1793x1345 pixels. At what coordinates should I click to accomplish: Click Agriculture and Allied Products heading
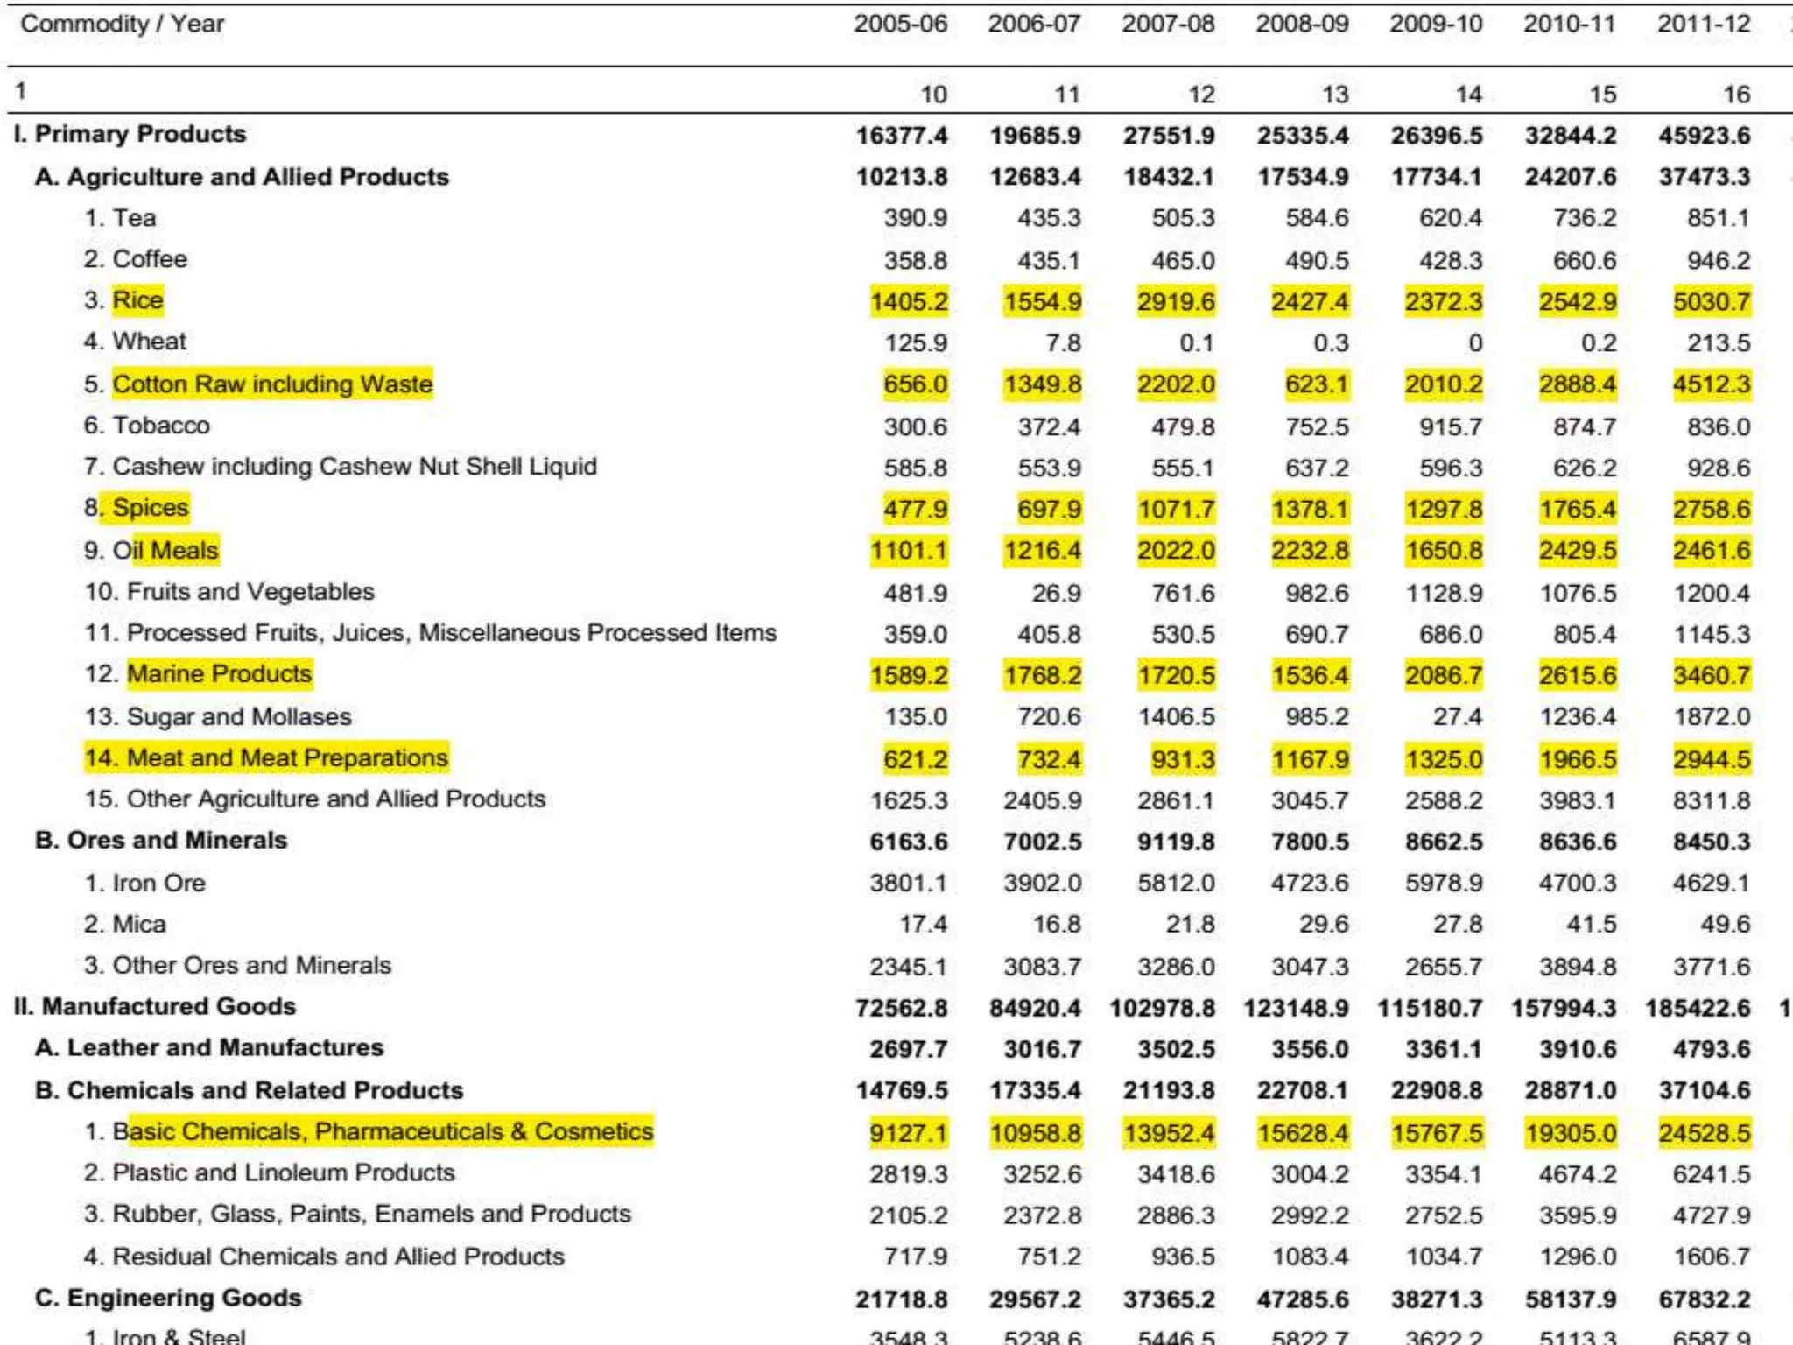point(242,177)
